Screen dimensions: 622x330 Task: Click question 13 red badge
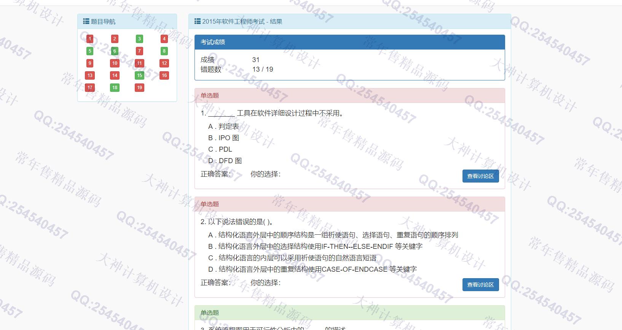click(x=90, y=75)
